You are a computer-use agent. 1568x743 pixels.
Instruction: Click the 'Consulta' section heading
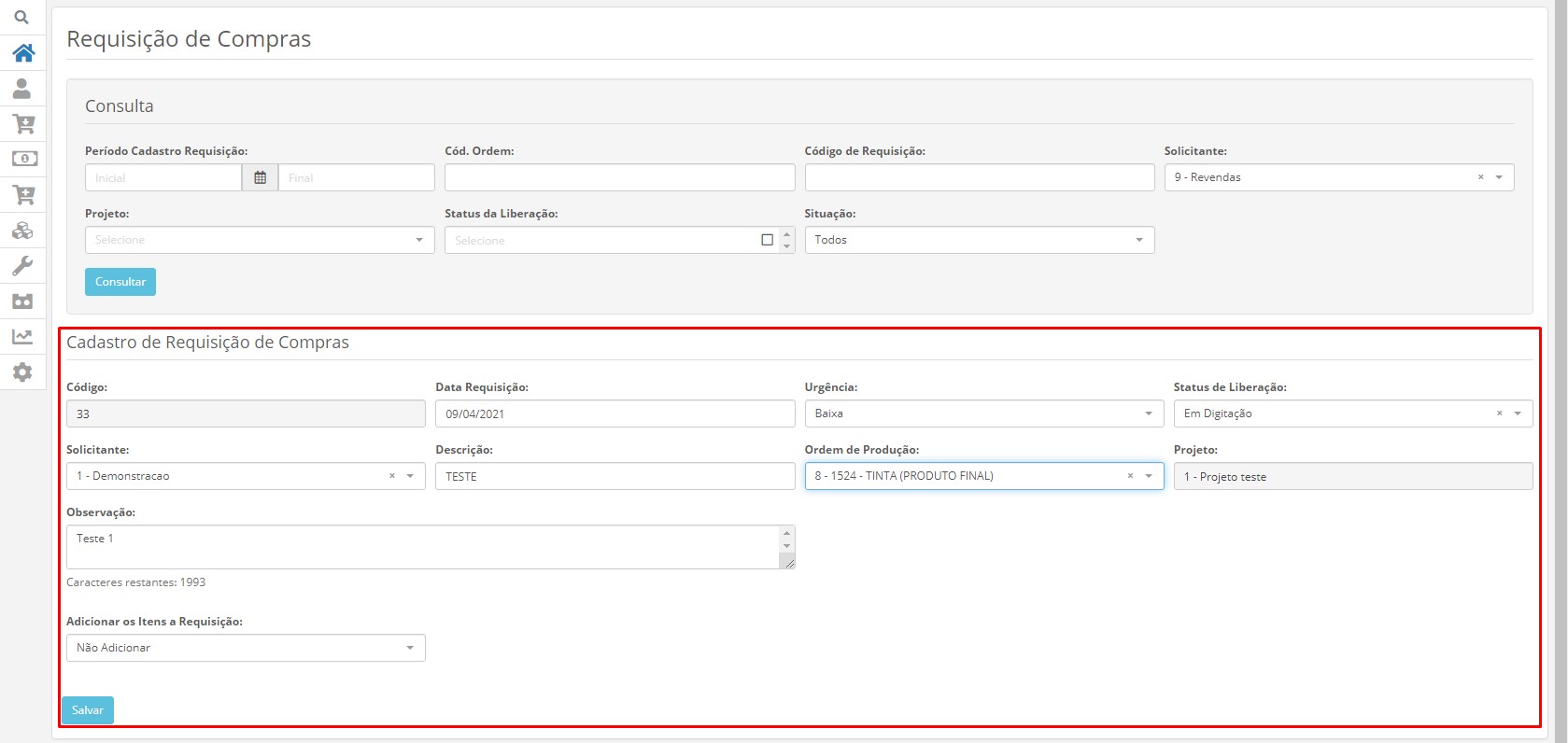[120, 106]
